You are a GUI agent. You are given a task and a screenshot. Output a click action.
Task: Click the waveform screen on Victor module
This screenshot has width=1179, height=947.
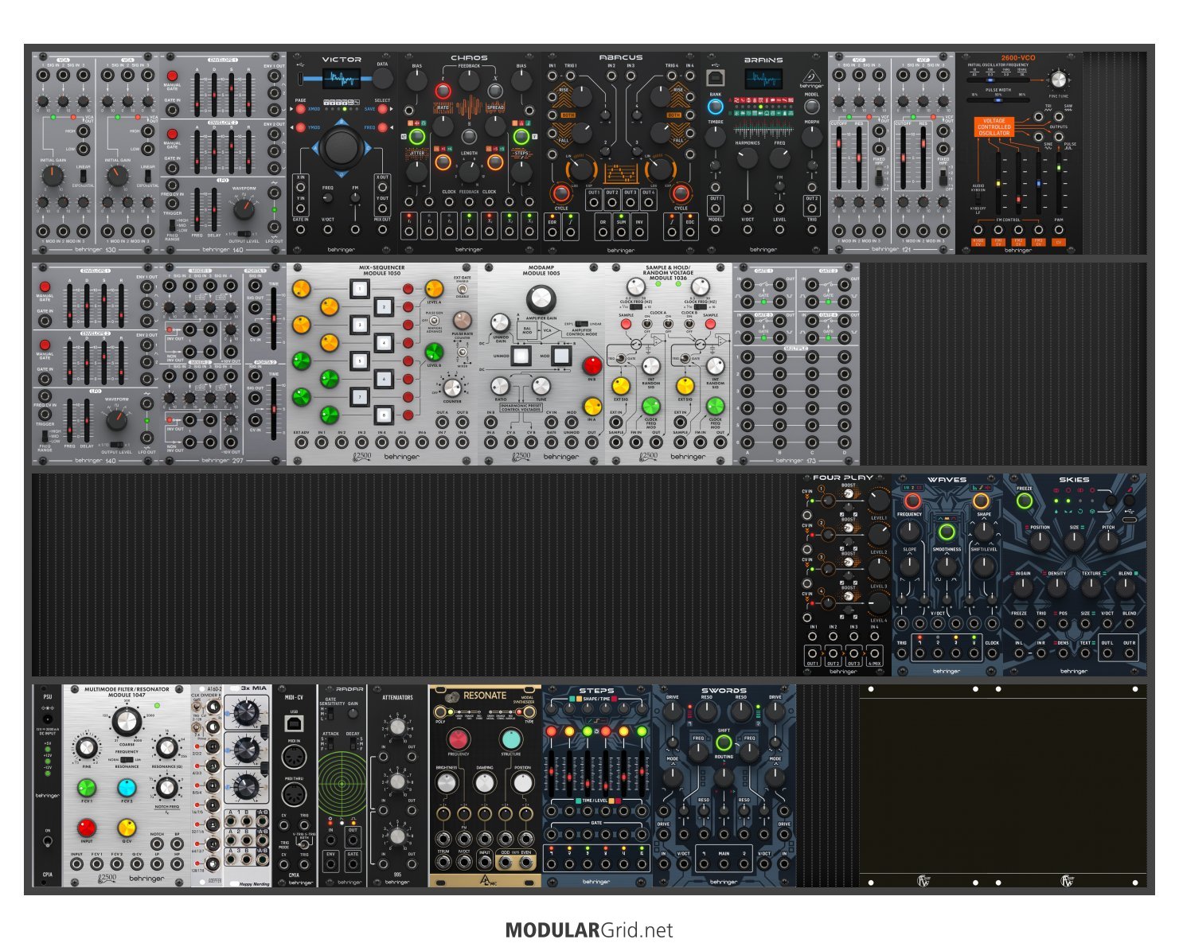tap(341, 78)
